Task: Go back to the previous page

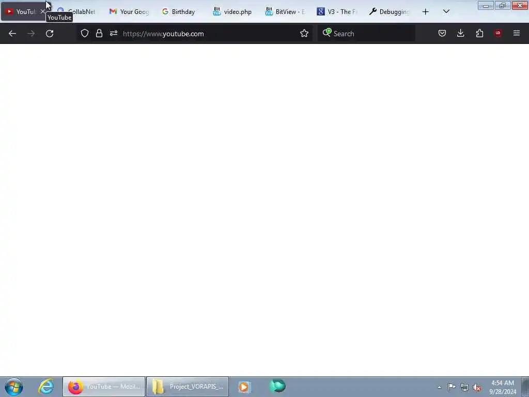Action: point(12,34)
